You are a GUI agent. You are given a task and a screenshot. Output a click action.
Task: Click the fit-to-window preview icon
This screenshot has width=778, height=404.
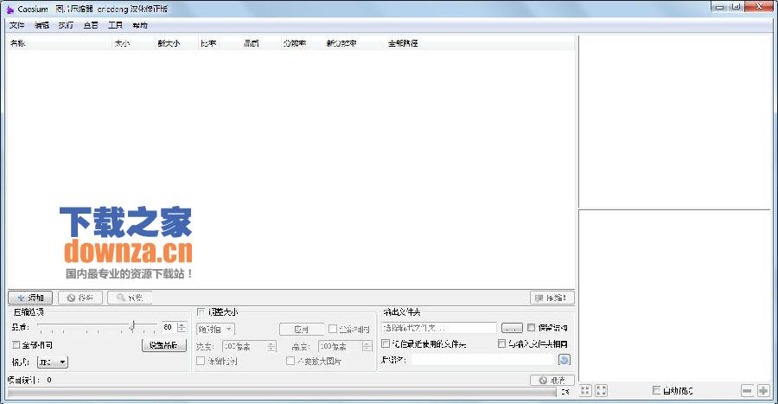[x=585, y=391]
